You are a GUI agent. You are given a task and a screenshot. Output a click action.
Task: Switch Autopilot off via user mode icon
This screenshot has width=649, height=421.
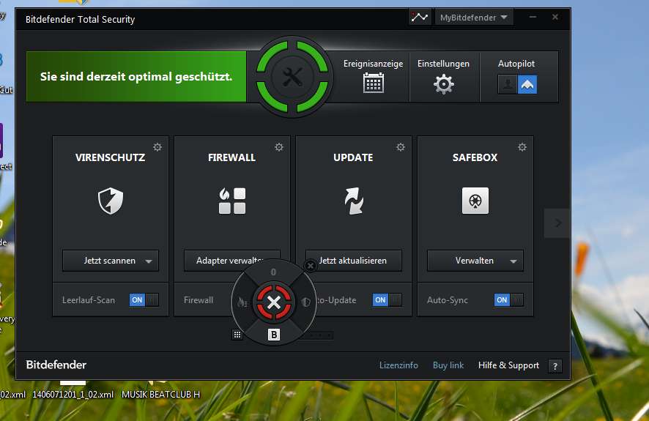tap(508, 85)
